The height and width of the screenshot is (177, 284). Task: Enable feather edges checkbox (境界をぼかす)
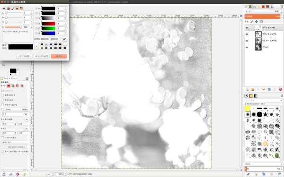(2, 95)
